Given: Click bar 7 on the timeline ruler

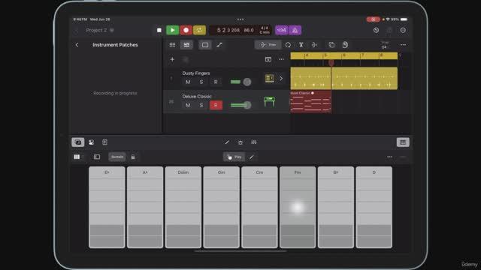Looking at the screenshot, I should pyautogui.click(x=363, y=55).
